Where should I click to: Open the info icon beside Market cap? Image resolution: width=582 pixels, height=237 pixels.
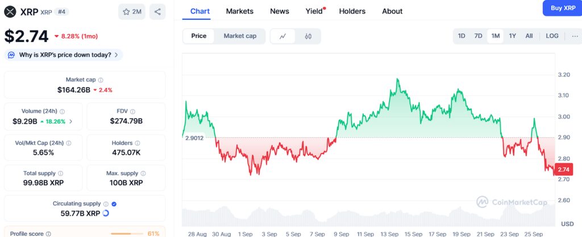(x=101, y=79)
